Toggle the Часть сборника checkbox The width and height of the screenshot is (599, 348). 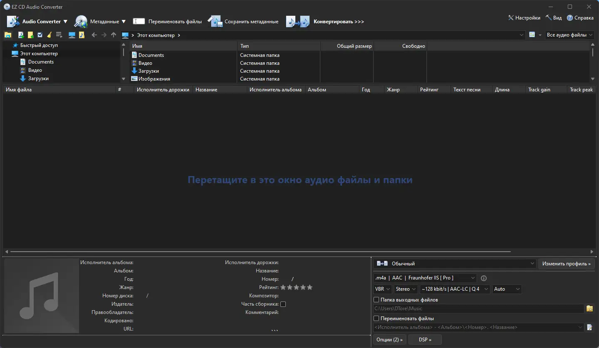283,304
